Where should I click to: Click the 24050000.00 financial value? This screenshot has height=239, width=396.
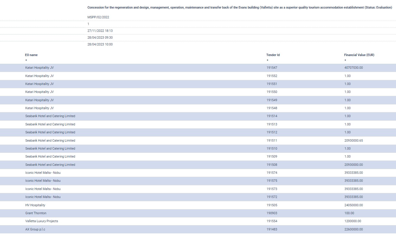(x=353, y=205)
